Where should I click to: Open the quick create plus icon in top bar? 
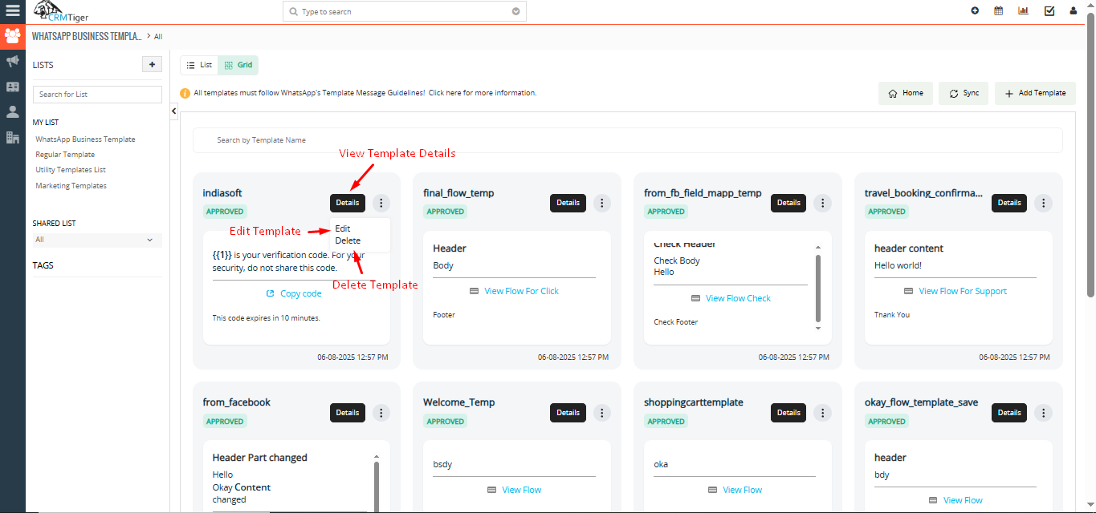[x=975, y=11]
